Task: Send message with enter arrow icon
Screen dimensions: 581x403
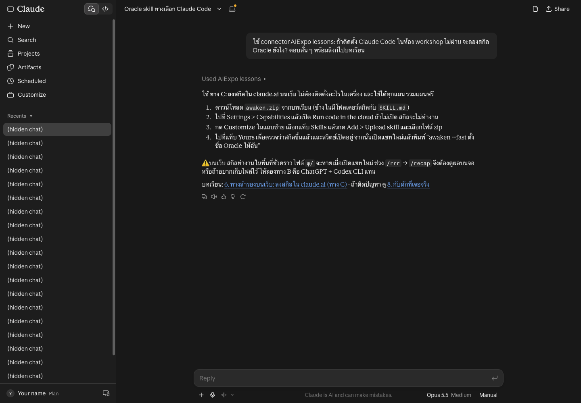Action: [495, 378]
